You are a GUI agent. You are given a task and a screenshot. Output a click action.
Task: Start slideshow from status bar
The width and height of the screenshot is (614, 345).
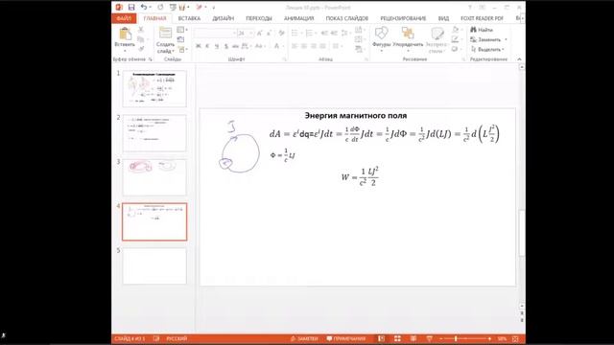(x=429, y=338)
